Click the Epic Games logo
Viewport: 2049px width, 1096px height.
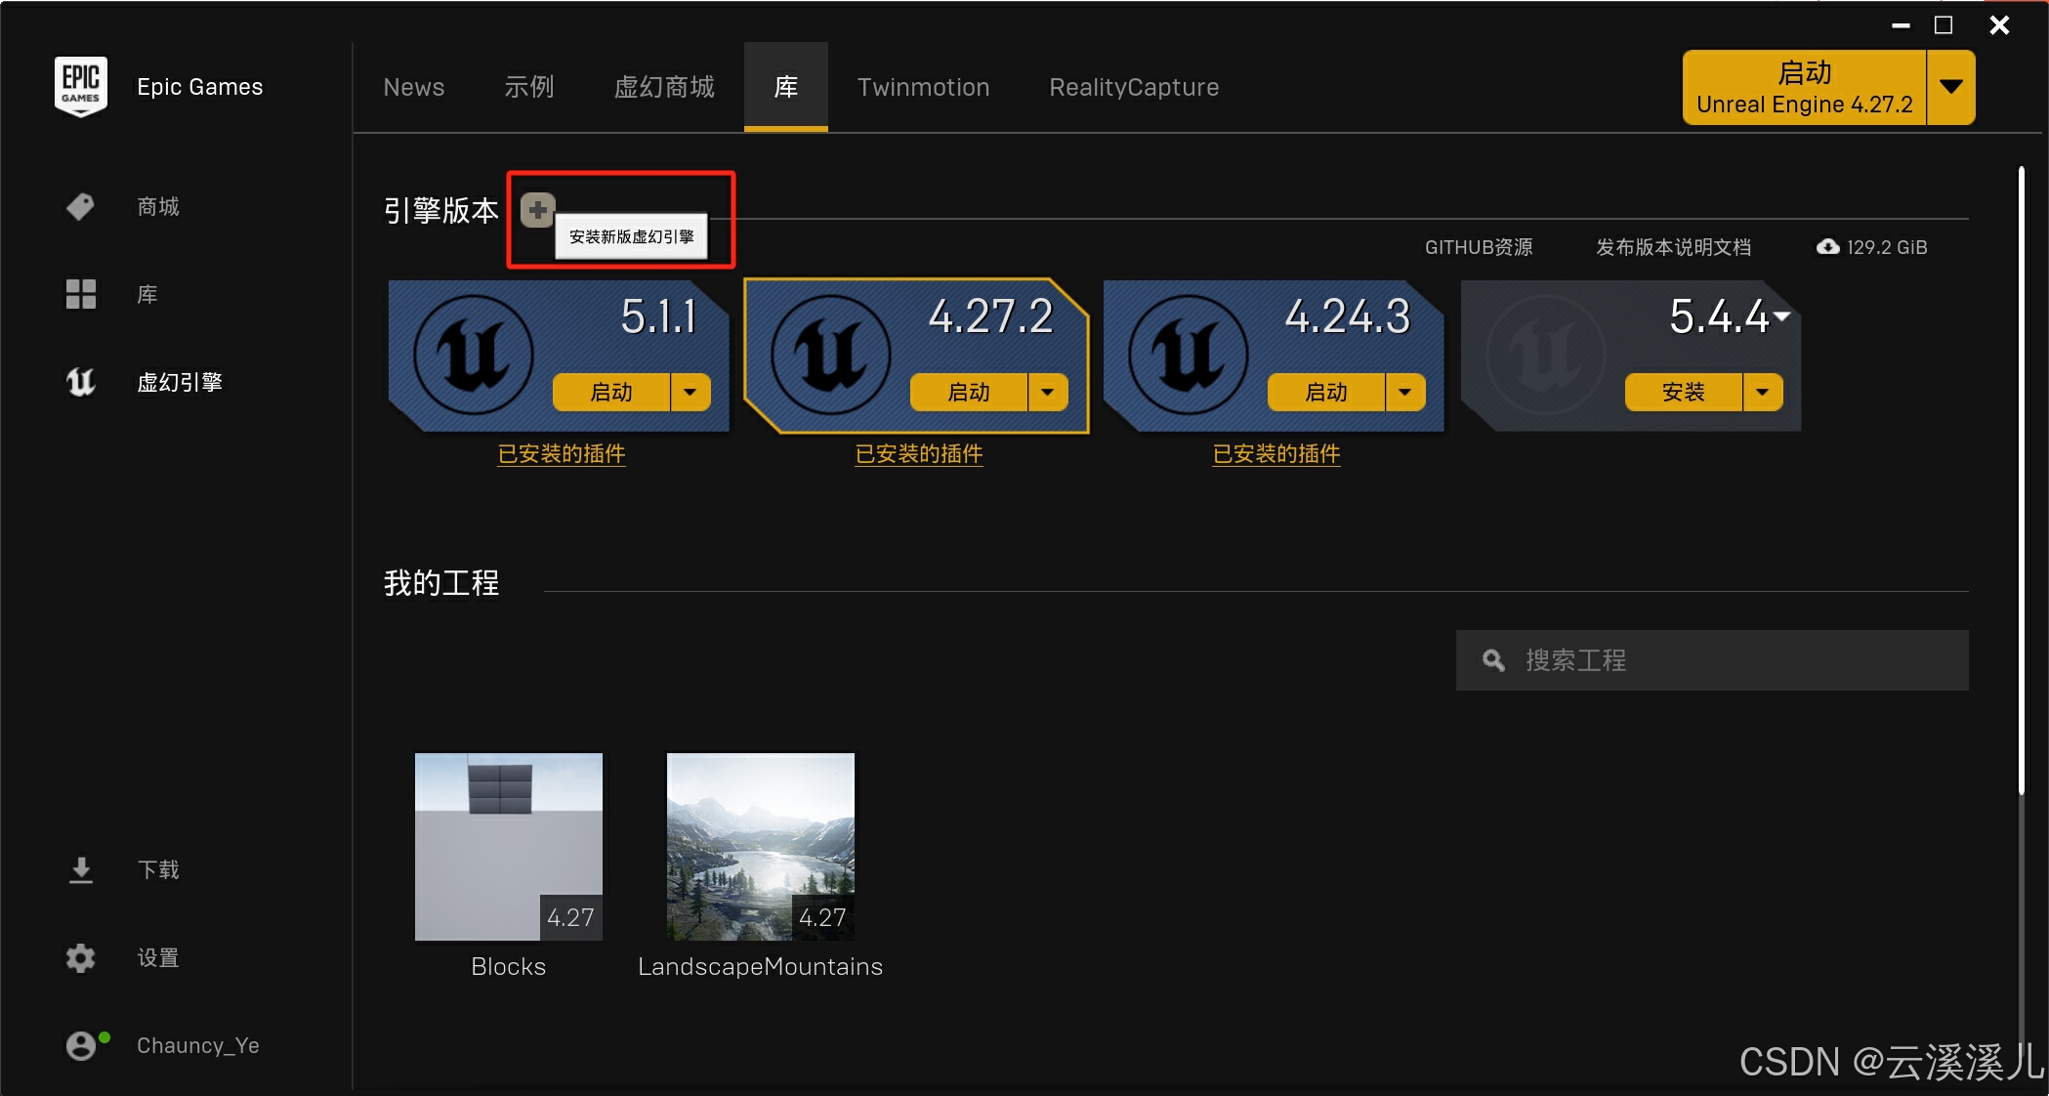80,86
